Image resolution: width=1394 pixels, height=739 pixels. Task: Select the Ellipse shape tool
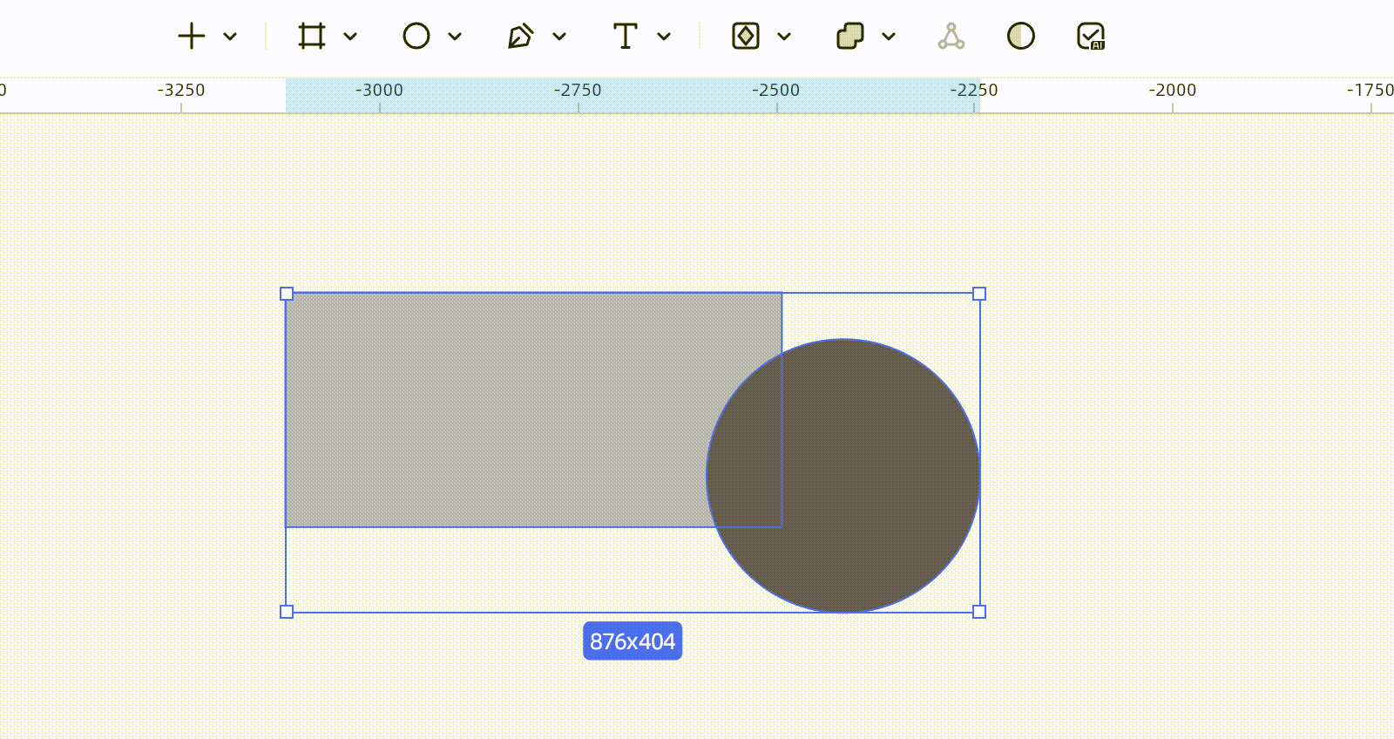pyautogui.click(x=416, y=36)
